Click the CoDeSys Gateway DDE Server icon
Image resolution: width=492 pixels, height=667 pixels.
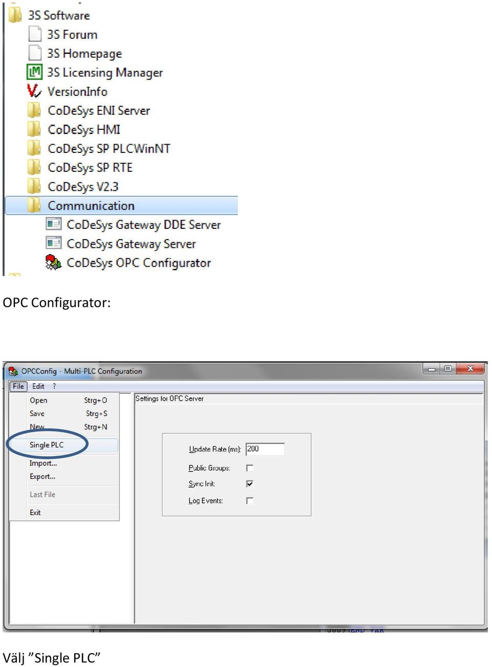click(x=53, y=224)
